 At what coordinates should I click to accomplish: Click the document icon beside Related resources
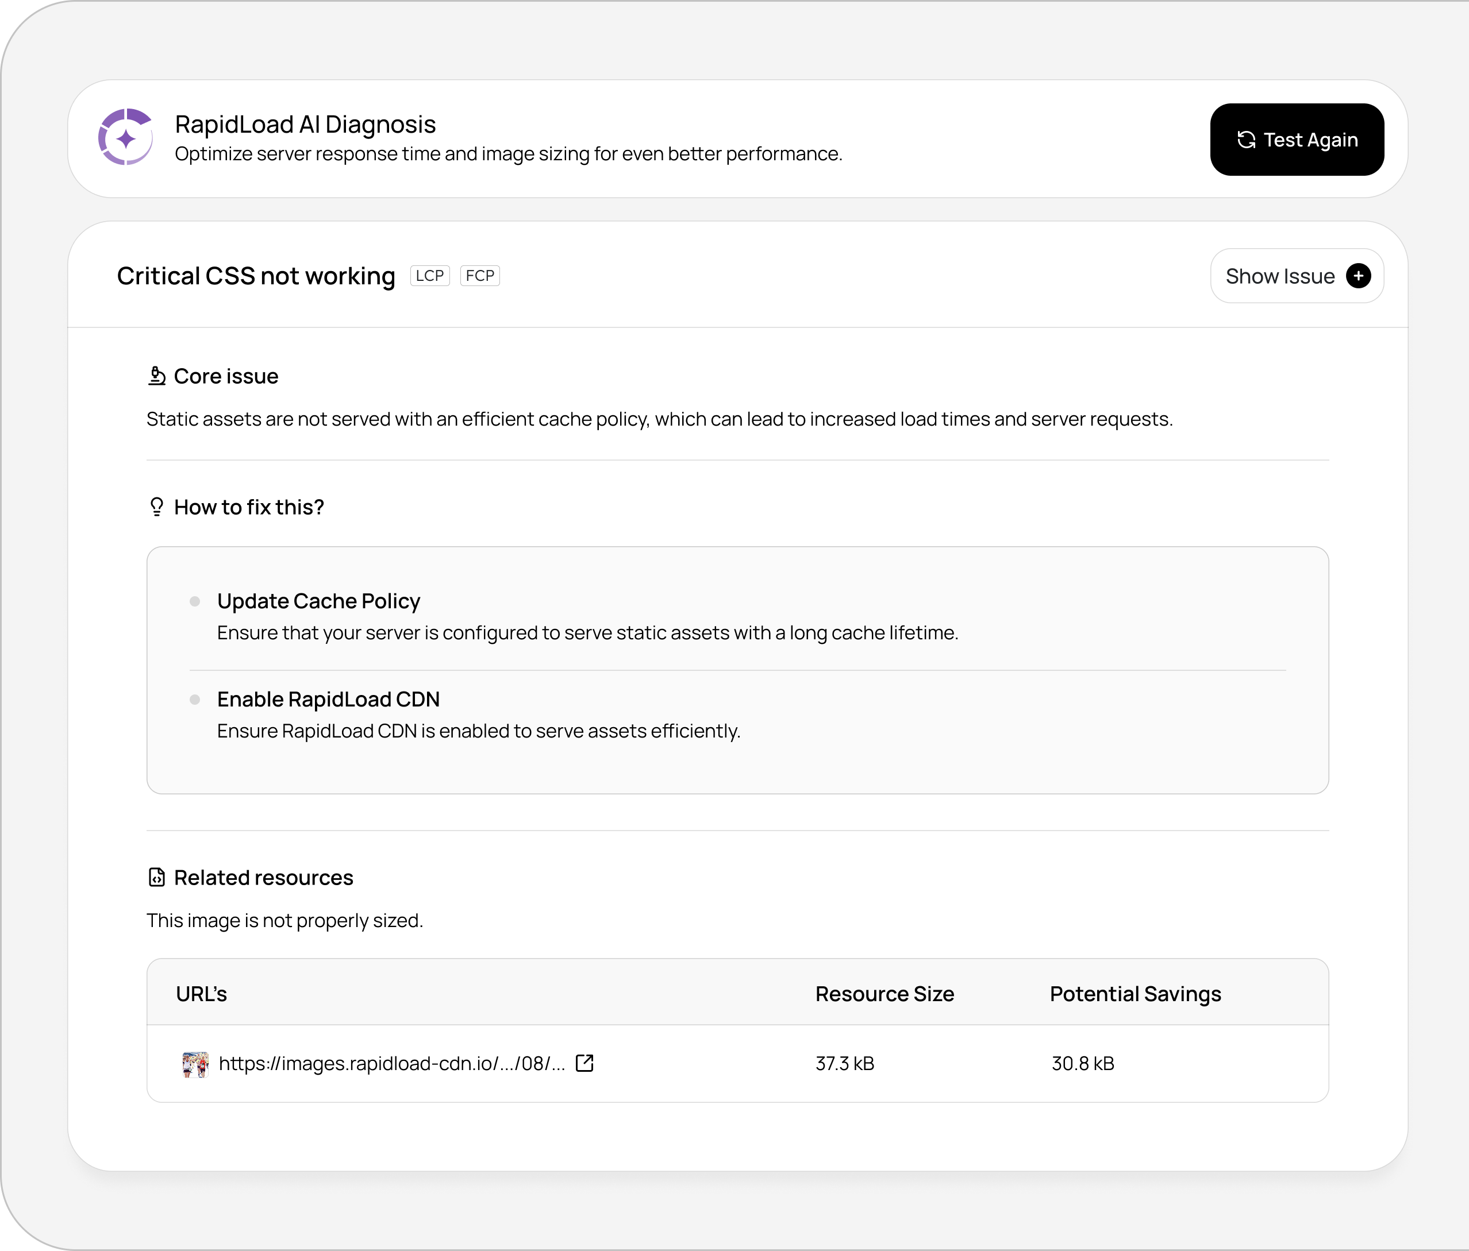[x=157, y=877]
